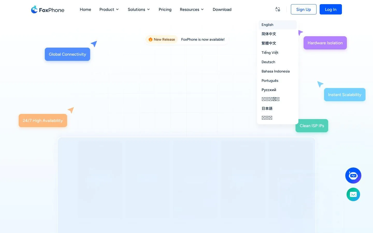Select 繁體中文 language

(278, 43)
